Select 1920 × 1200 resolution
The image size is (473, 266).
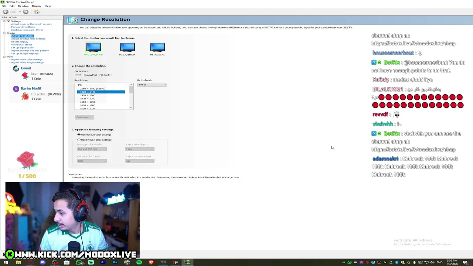pyautogui.click(x=88, y=95)
